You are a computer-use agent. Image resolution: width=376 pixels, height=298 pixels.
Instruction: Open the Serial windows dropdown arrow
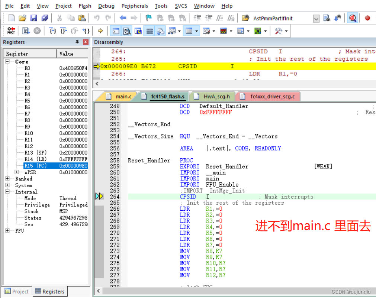(213, 31)
